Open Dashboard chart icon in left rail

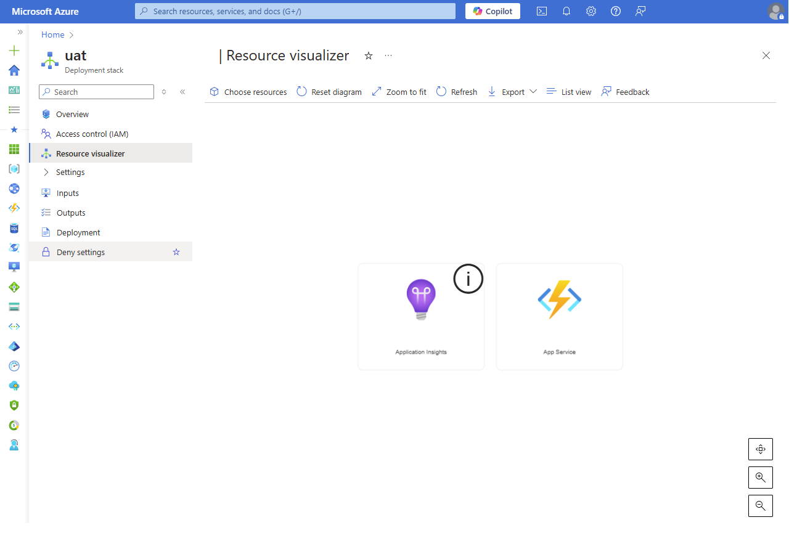14,90
